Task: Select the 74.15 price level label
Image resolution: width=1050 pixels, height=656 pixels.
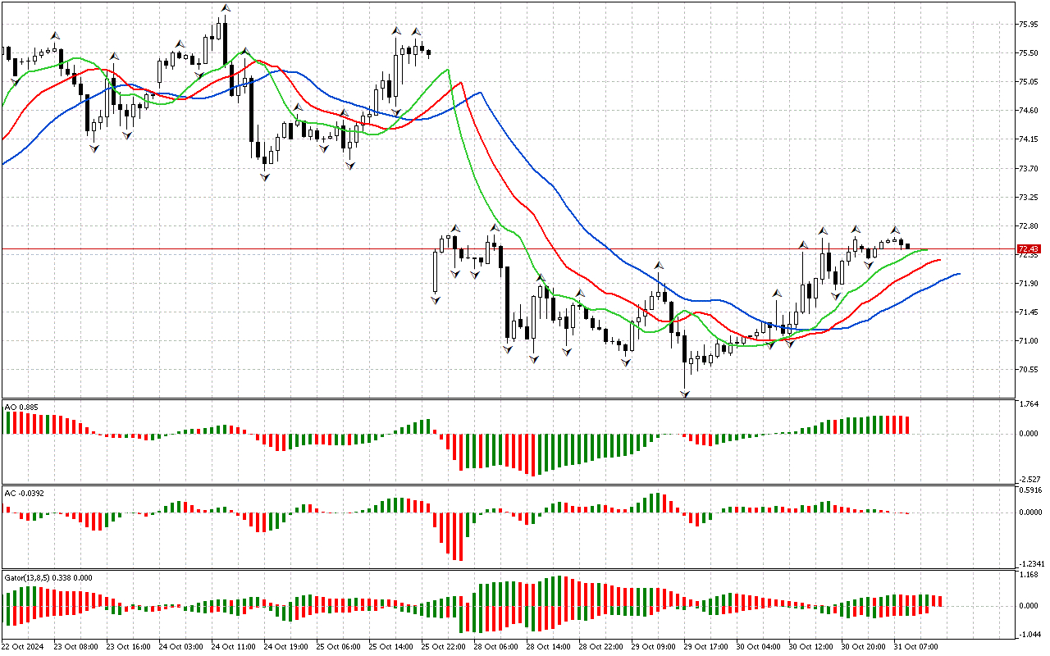Action: (1028, 139)
